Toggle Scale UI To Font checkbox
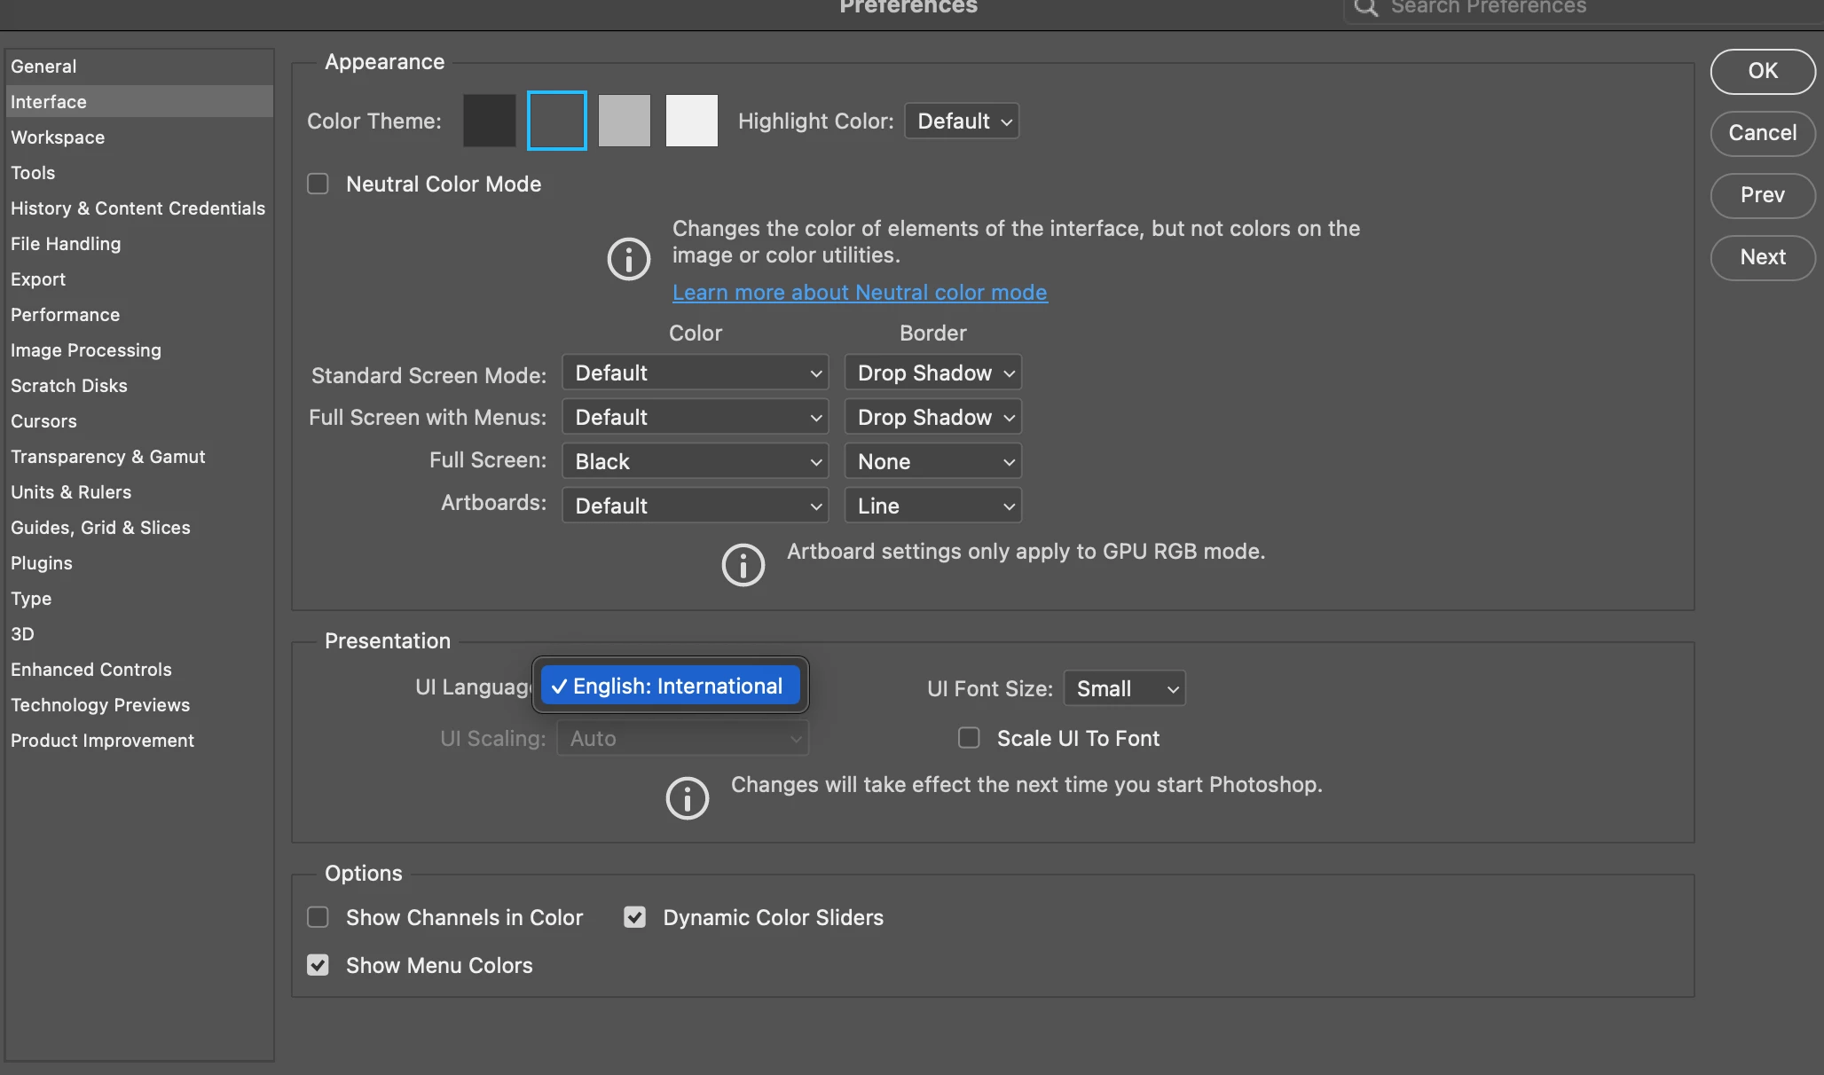The image size is (1824, 1075). (x=969, y=738)
